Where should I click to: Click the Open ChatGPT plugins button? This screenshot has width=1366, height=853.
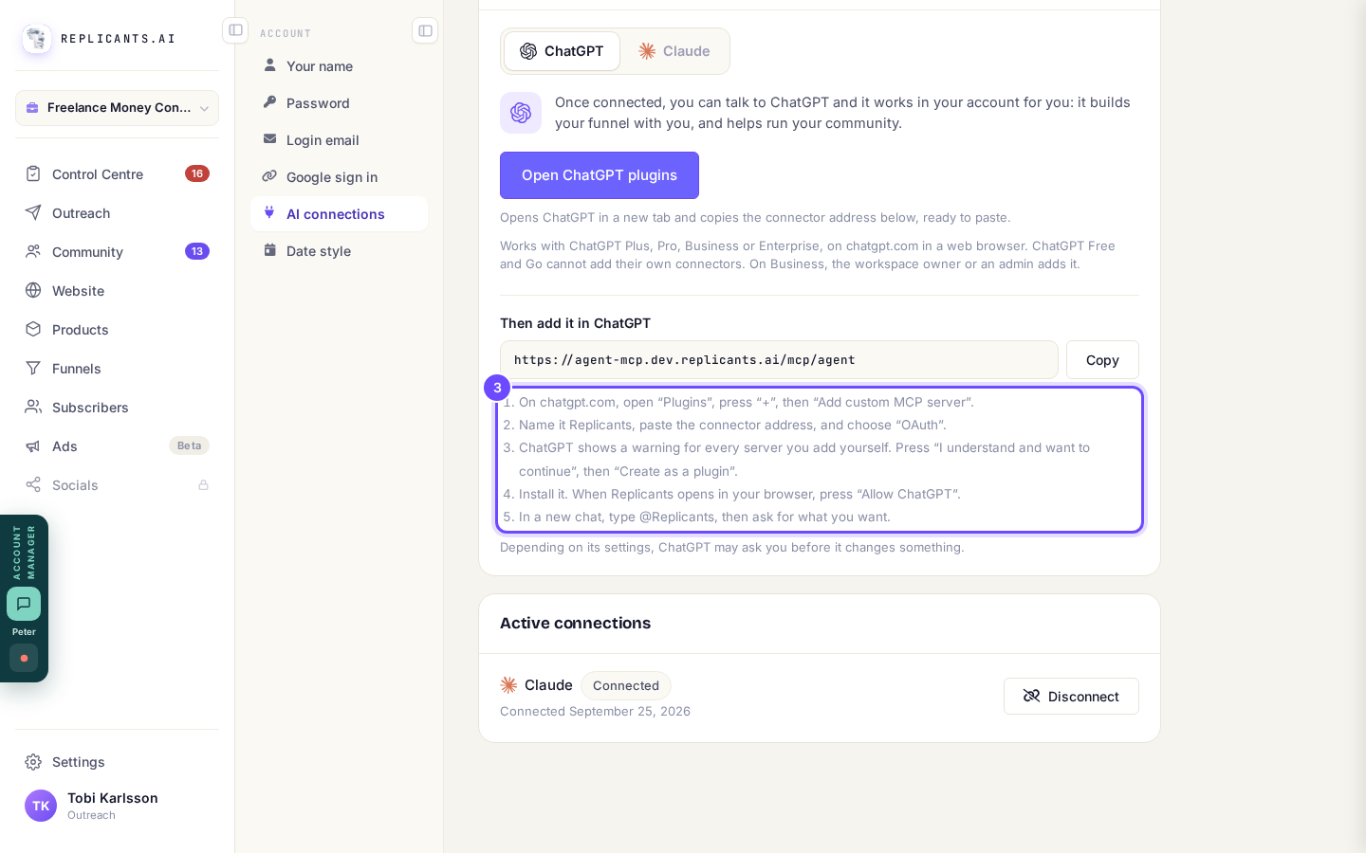(600, 175)
